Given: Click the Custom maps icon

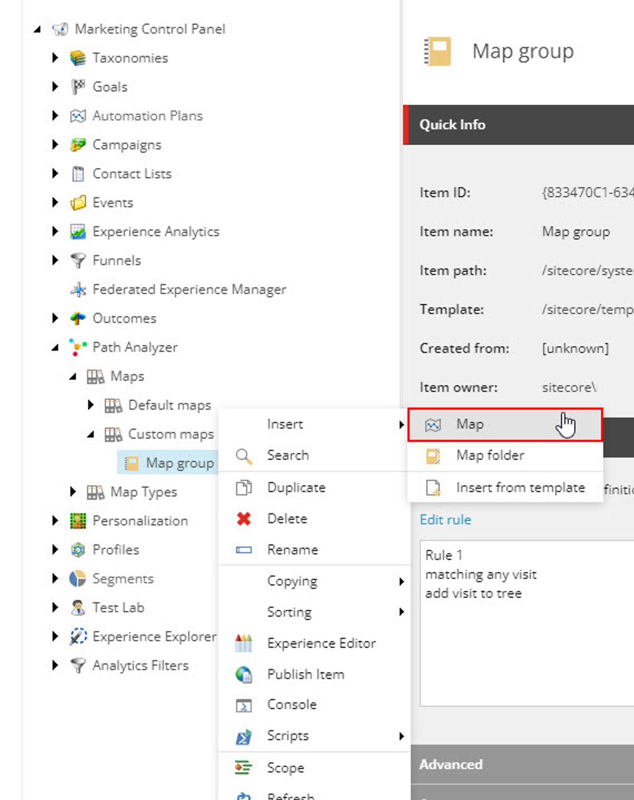Looking at the screenshot, I should click(x=114, y=434).
